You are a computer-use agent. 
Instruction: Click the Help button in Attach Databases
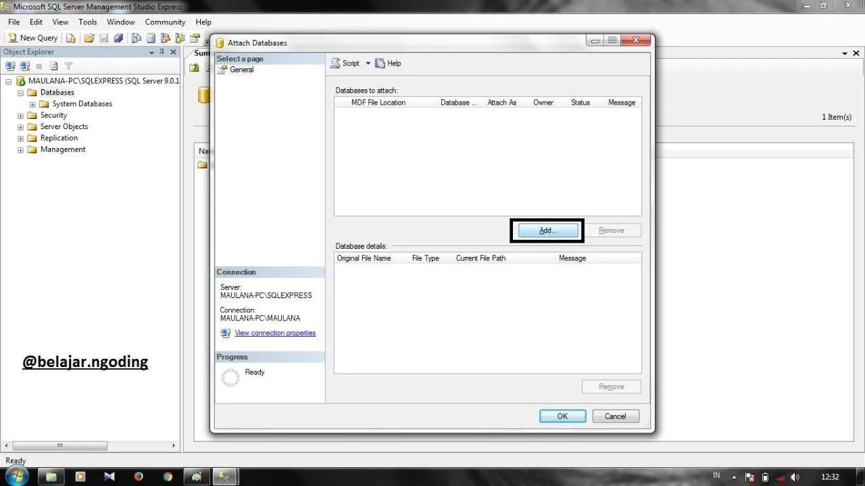[x=388, y=63]
